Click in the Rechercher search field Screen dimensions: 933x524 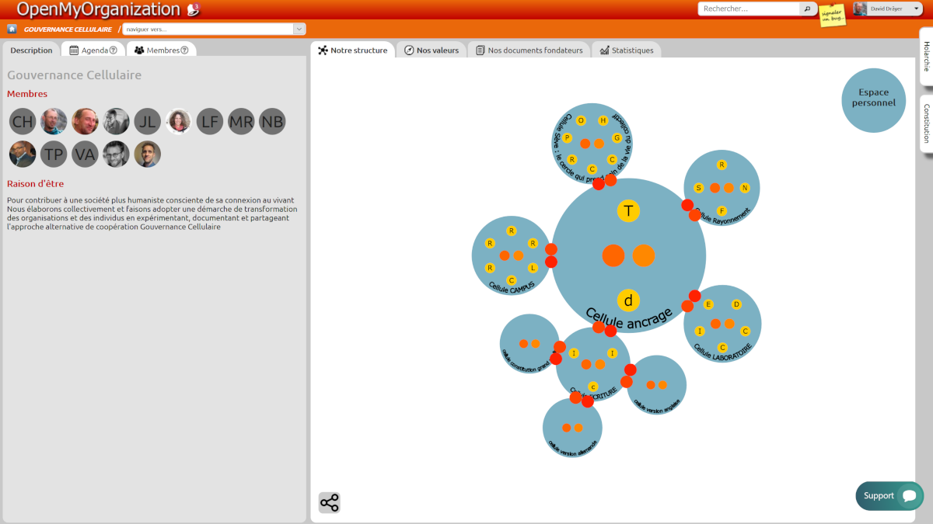coord(749,9)
